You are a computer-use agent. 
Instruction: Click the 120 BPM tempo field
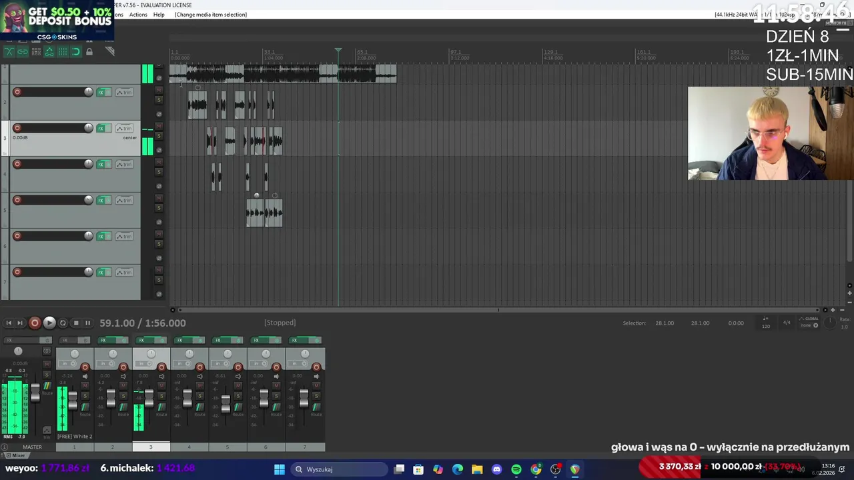pyautogui.click(x=766, y=325)
